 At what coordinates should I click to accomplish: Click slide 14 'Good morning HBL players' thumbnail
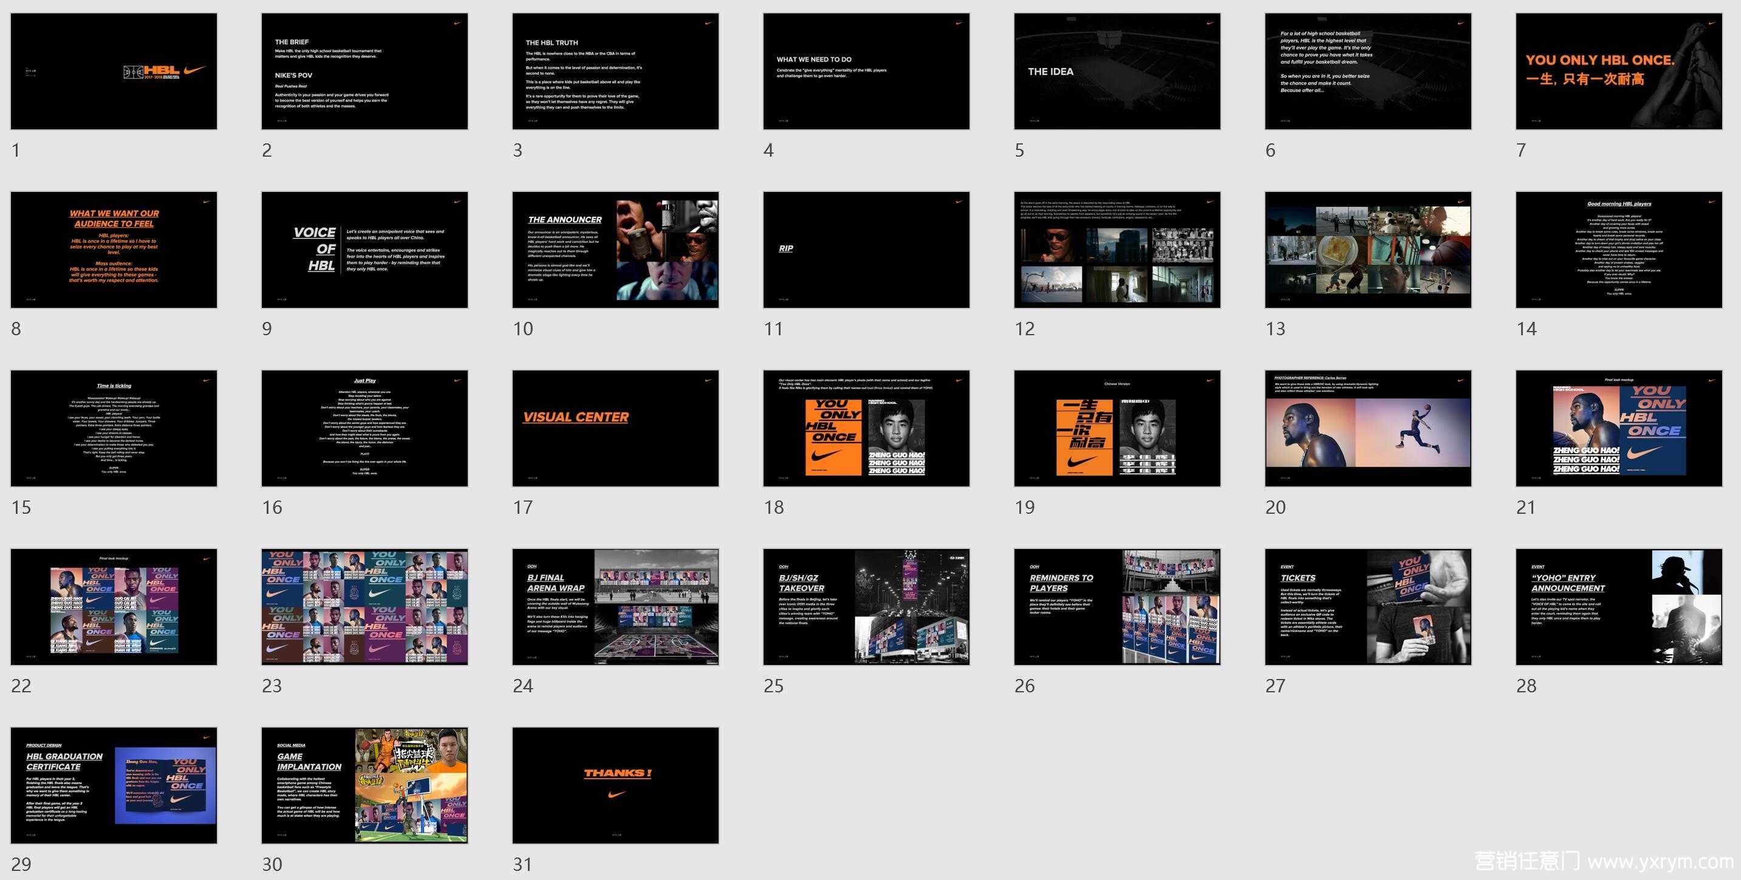pyautogui.click(x=1619, y=250)
